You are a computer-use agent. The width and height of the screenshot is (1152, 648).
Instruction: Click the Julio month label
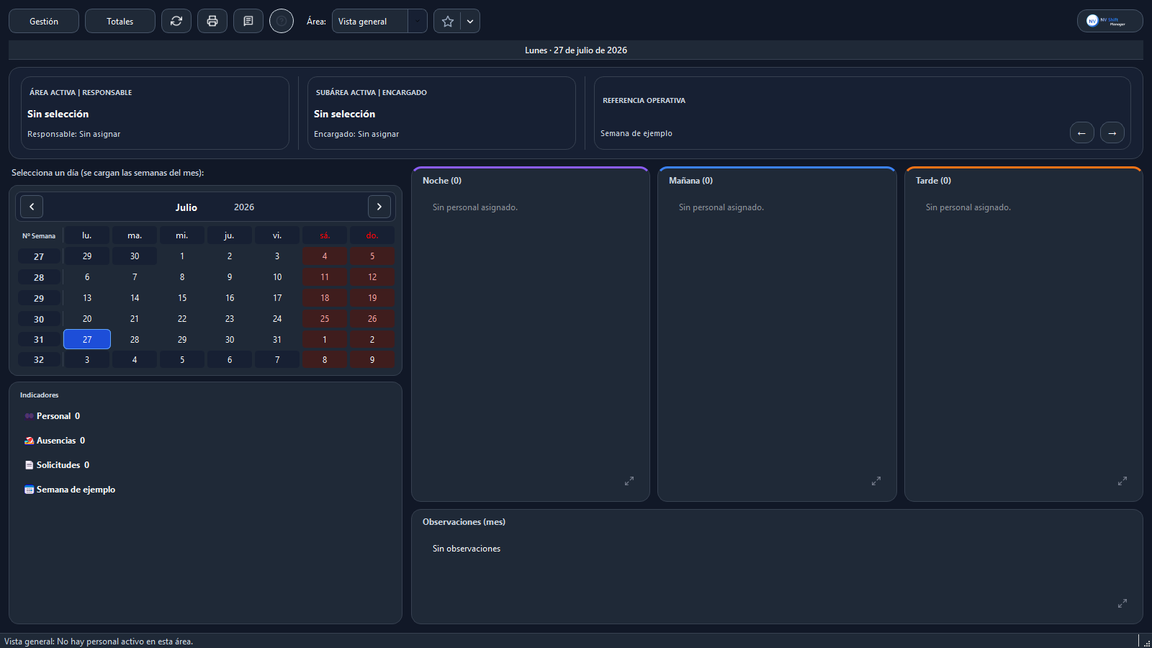[x=186, y=207]
